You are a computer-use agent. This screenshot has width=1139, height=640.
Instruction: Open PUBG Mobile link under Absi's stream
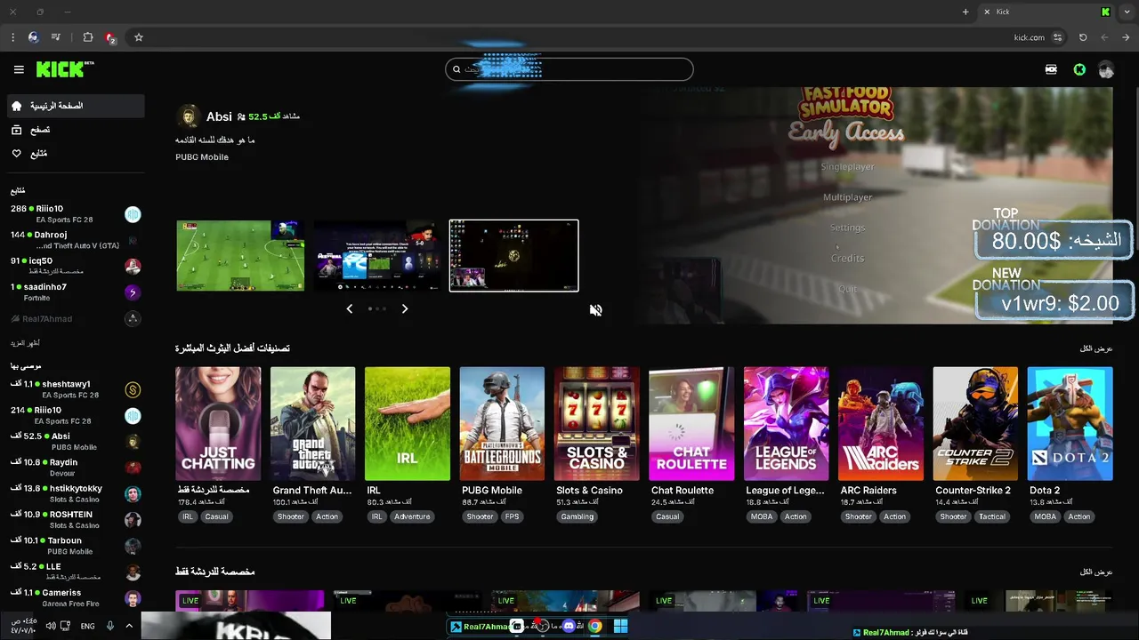pos(202,157)
